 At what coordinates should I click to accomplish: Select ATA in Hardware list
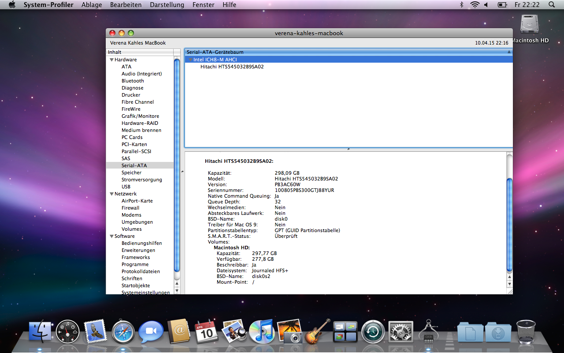point(126,67)
